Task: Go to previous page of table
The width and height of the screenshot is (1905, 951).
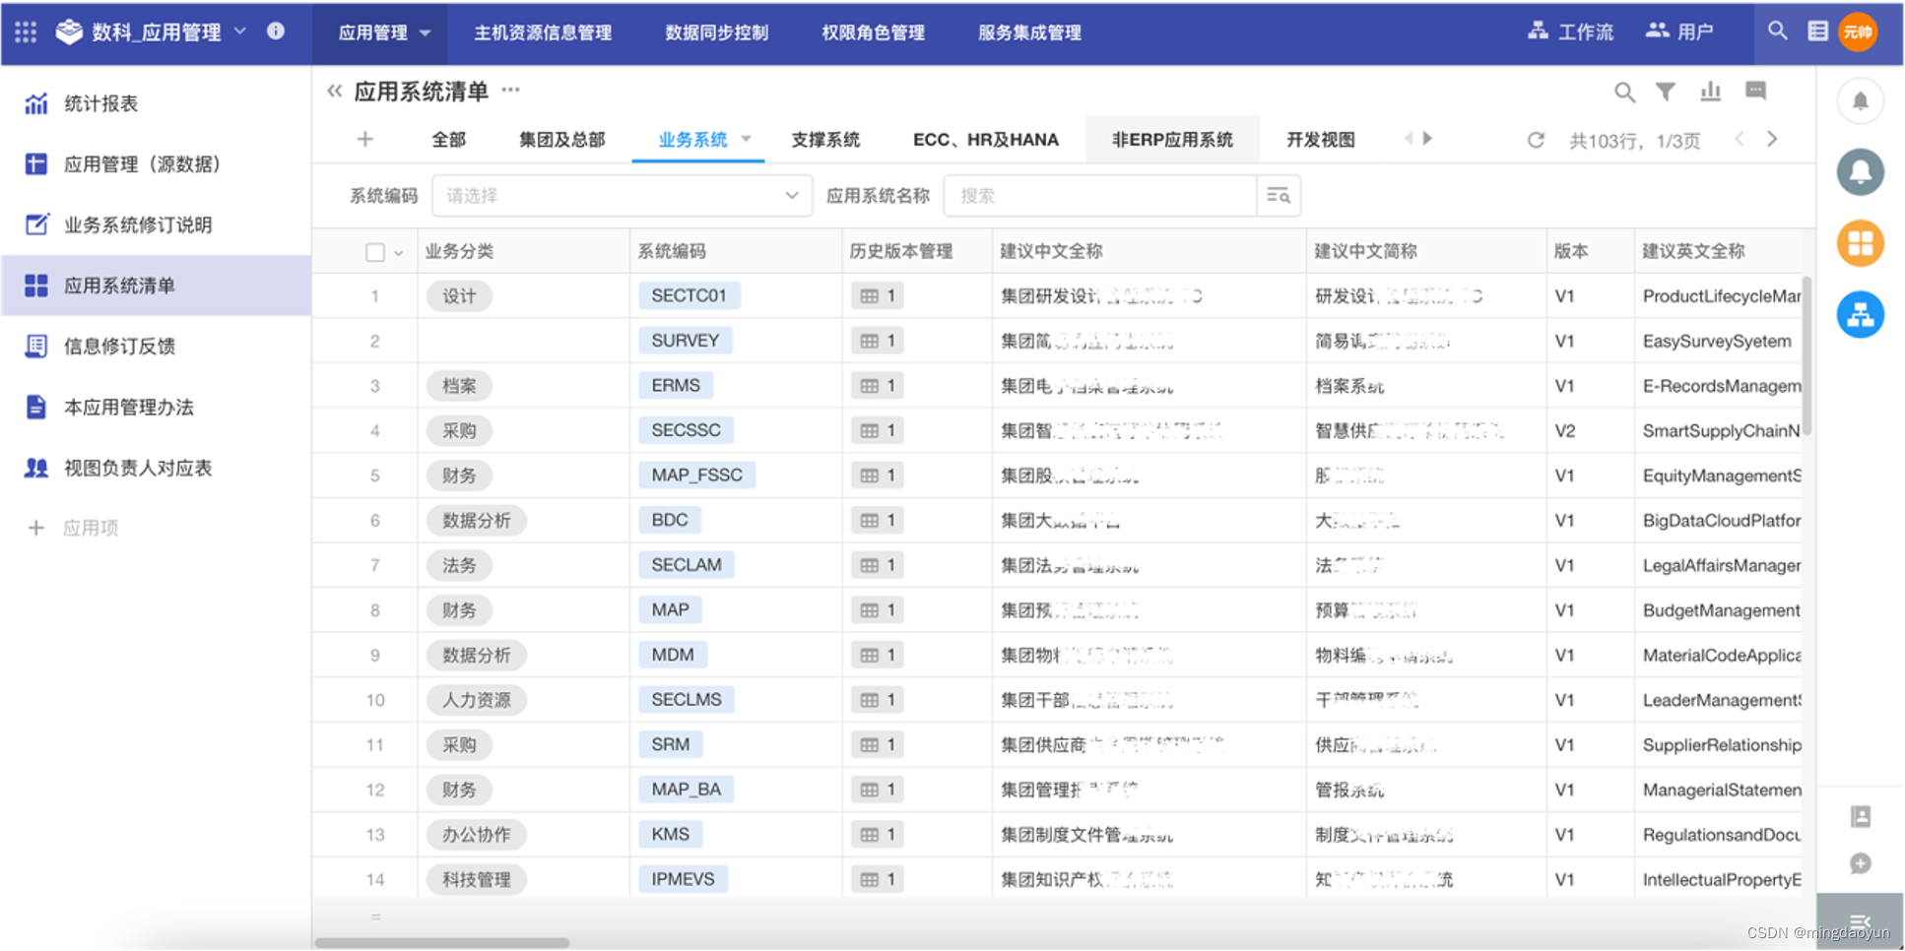Action: (x=1740, y=140)
